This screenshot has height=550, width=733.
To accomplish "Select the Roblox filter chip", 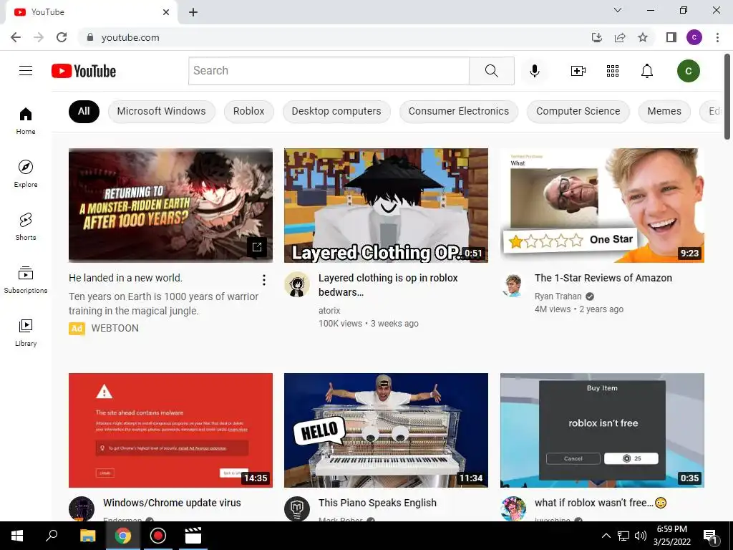I will point(248,111).
